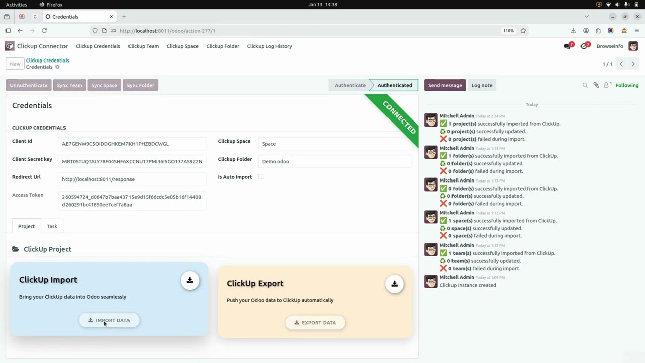Image resolution: width=645 pixels, height=363 pixels.
Task: Switch to the Task tab
Action: (52, 226)
